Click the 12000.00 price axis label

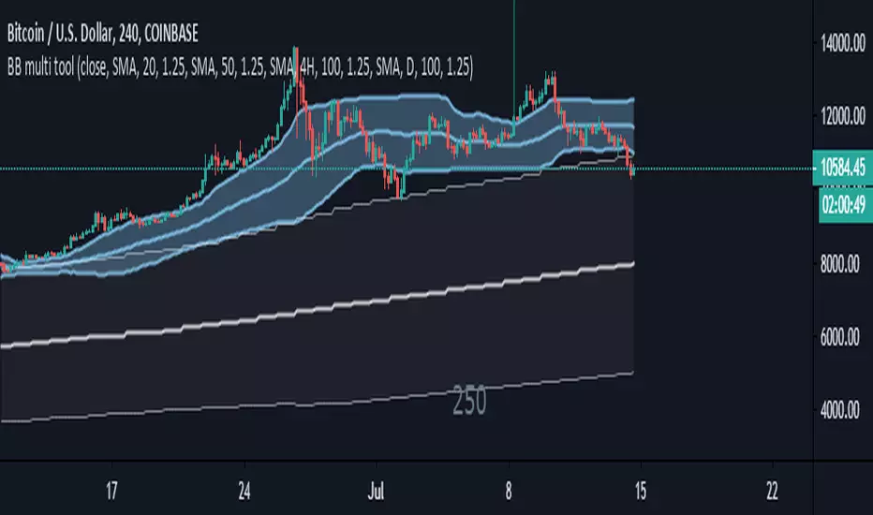pos(843,116)
